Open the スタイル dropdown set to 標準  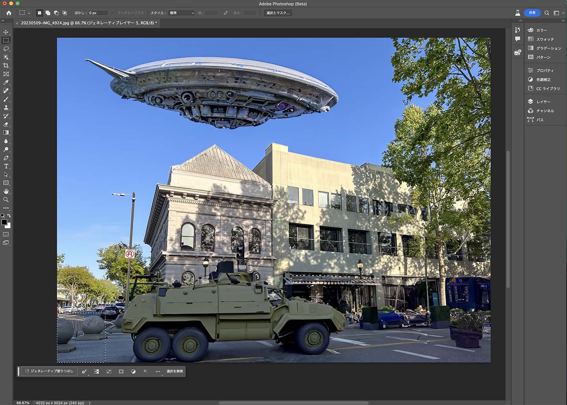point(182,13)
